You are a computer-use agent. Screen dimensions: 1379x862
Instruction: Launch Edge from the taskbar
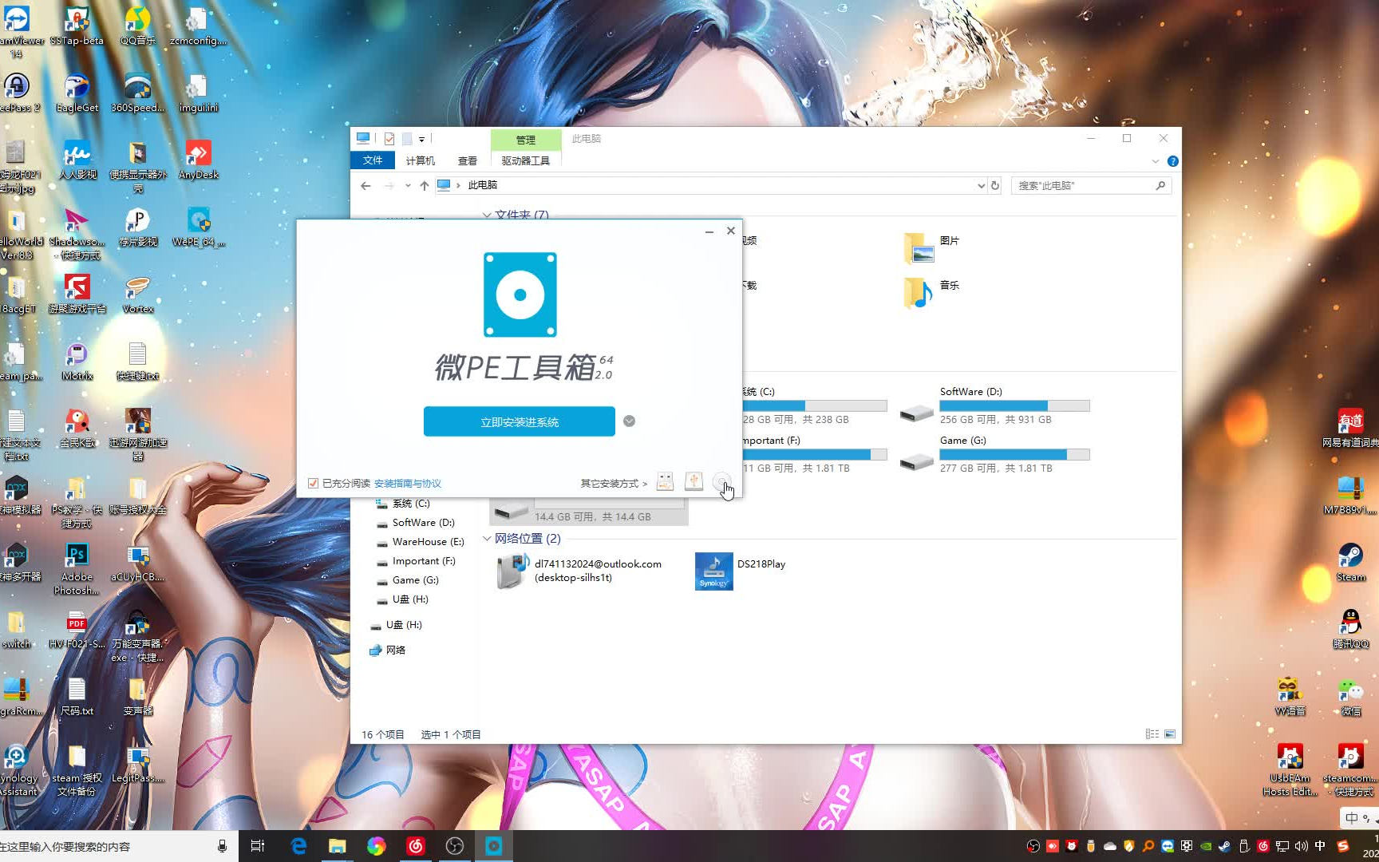coord(298,846)
